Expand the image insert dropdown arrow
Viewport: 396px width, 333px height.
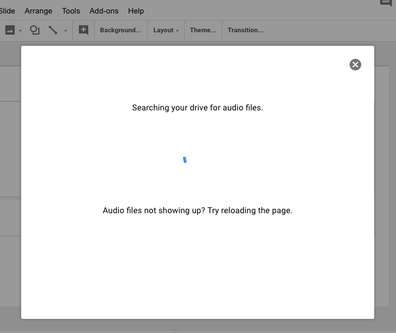click(20, 31)
